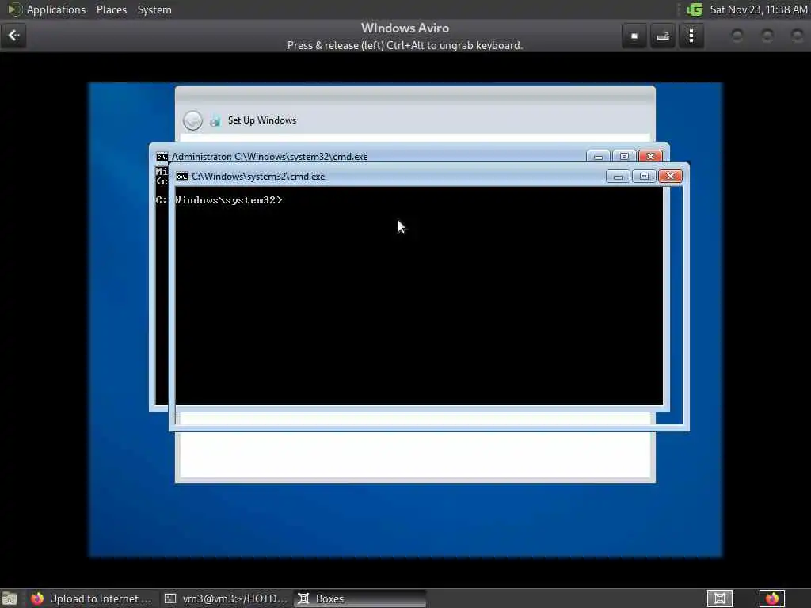
Task: Click the Set Up Windows wizard icon
Action: (215, 121)
